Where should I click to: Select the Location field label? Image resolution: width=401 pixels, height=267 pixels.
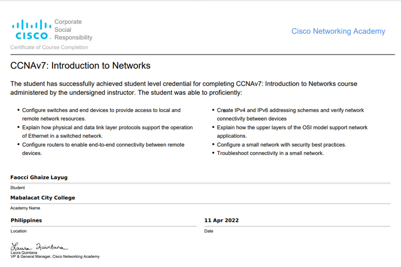[19, 231]
